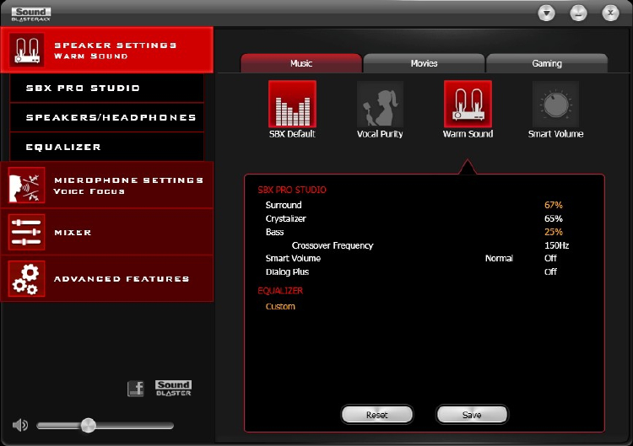The width and height of the screenshot is (633, 446).
Task: Minimize the Sound Blaster window
Action: tap(578, 13)
